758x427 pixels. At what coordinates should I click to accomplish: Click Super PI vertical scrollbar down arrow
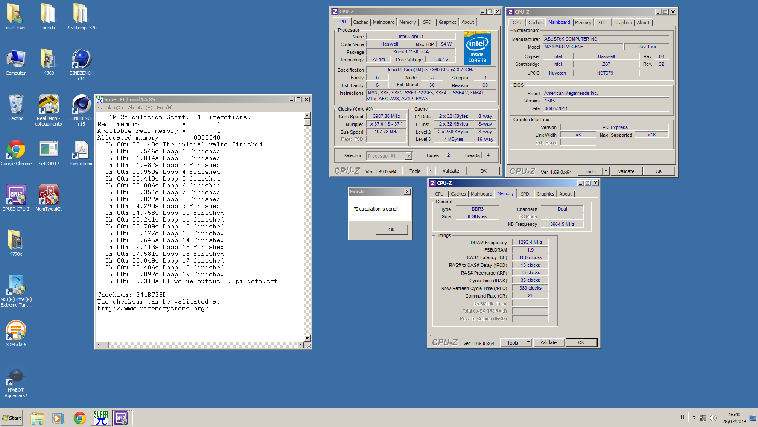(x=307, y=338)
